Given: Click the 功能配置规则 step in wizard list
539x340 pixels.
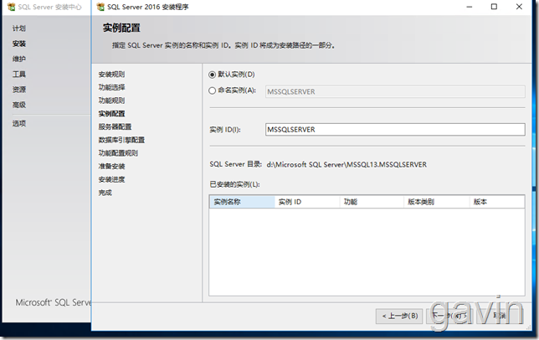Looking at the screenshot, I should click(x=118, y=153).
